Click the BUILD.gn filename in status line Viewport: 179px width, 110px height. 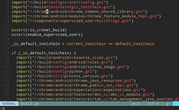click(30, 104)
